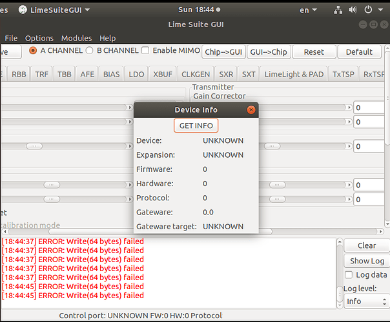
Task: Click the third transmitter slider handle
Action: pos(272,146)
